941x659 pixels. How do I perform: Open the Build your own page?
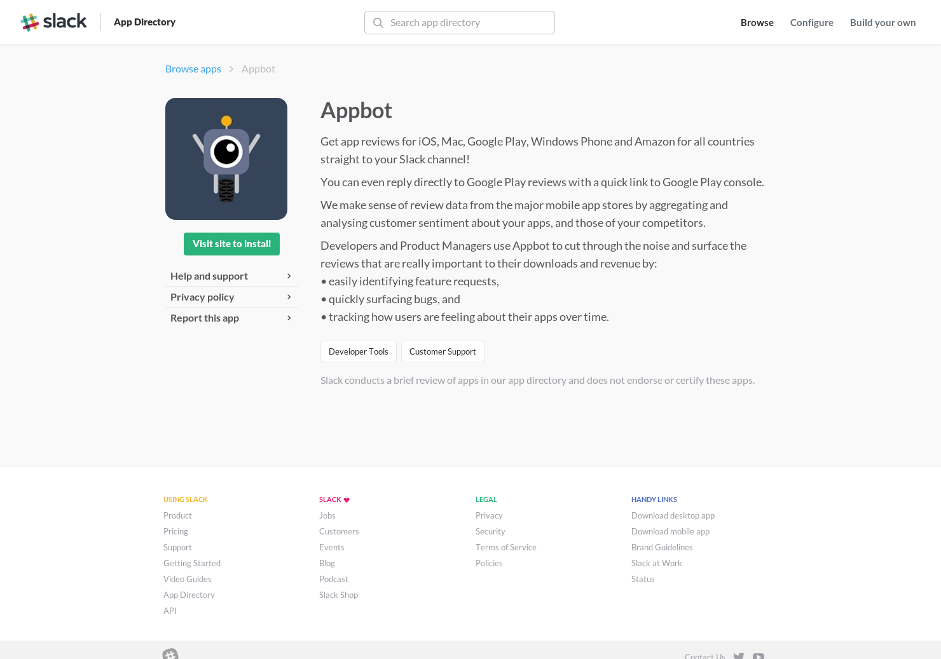[883, 22]
